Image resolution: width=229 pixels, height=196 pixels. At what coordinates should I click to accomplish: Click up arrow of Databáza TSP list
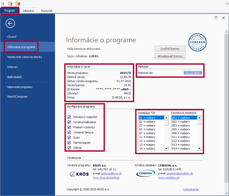pos(166,118)
